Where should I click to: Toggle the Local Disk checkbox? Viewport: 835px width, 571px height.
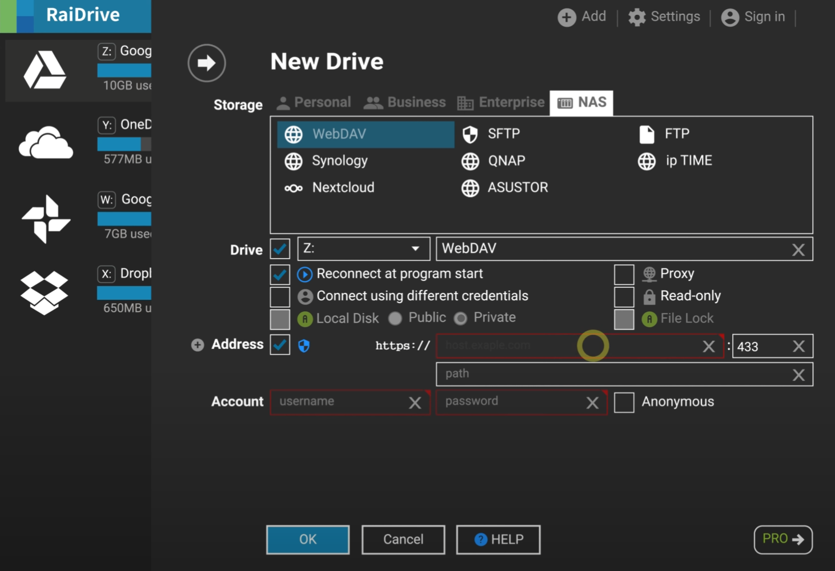(280, 319)
